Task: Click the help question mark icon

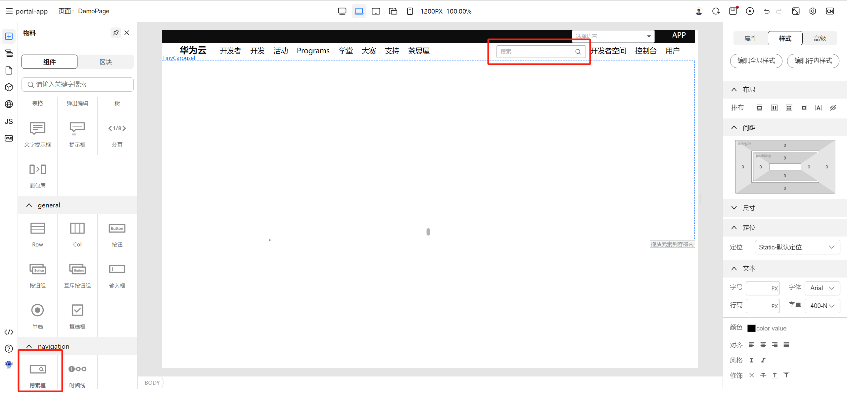Action: click(x=9, y=349)
